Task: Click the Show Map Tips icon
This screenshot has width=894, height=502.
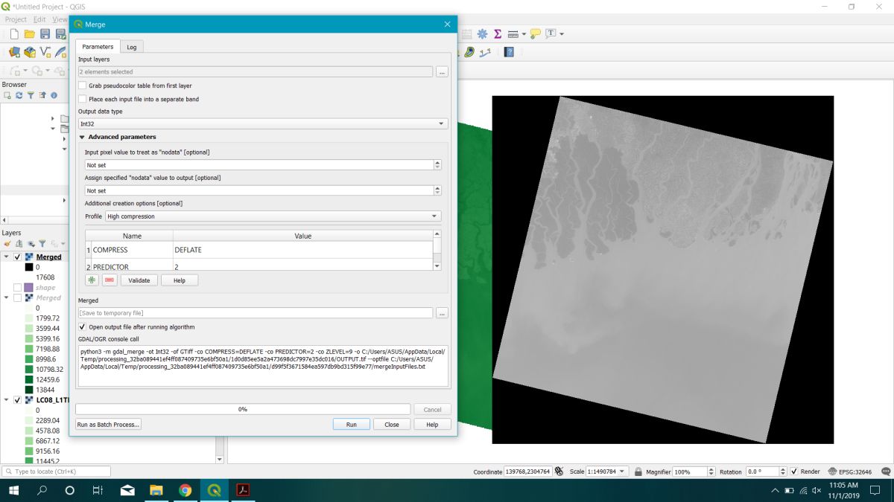Action: (x=535, y=33)
